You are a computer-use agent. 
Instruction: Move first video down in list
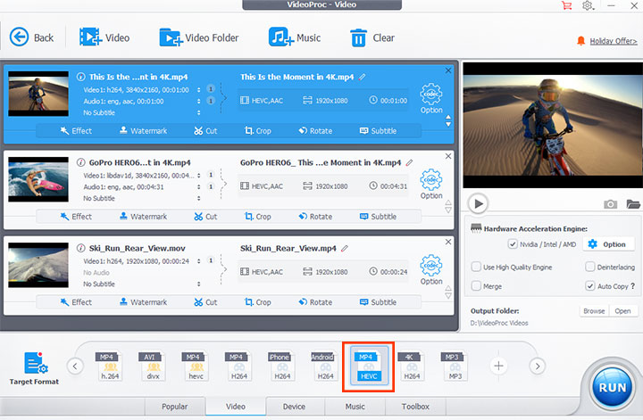click(448, 124)
